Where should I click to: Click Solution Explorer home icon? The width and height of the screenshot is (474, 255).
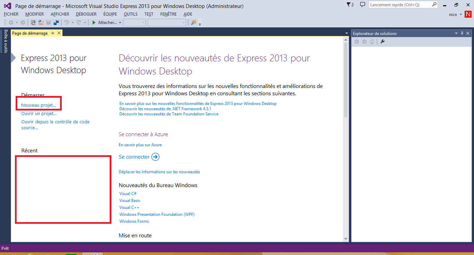[372, 42]
